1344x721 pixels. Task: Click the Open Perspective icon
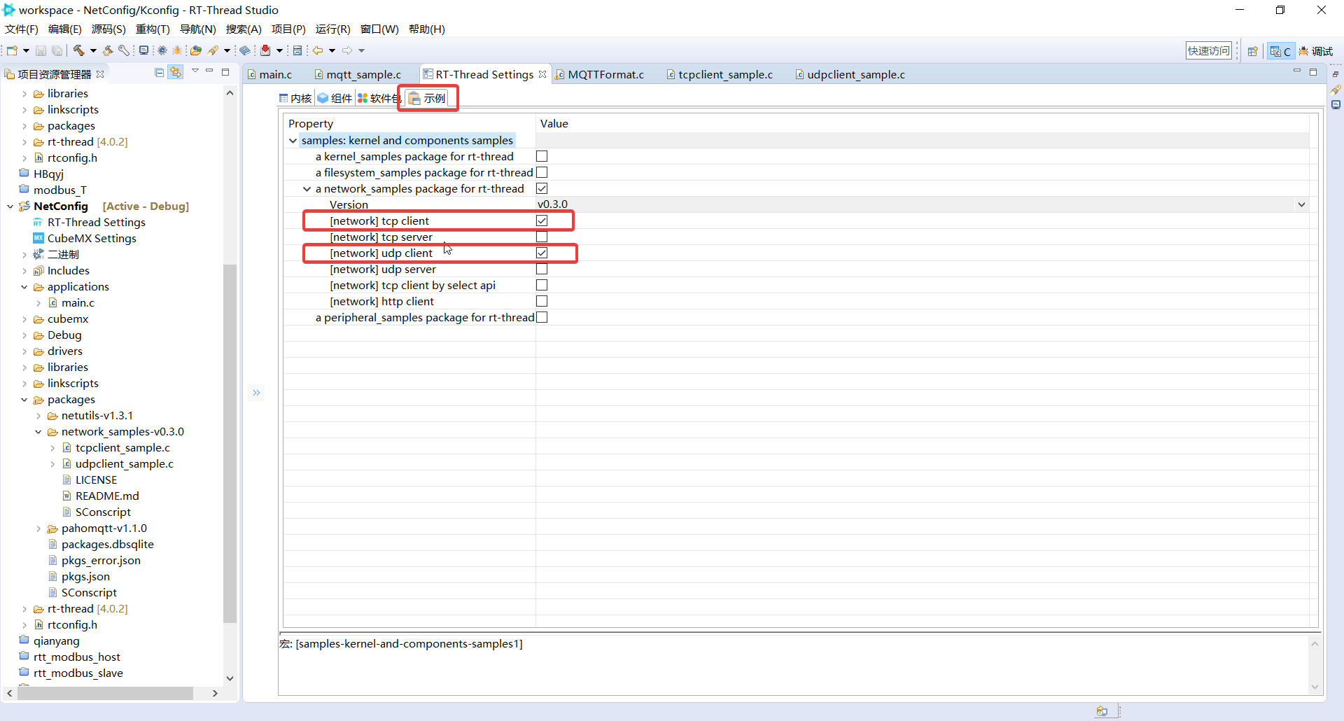(x=1253, y=51)
